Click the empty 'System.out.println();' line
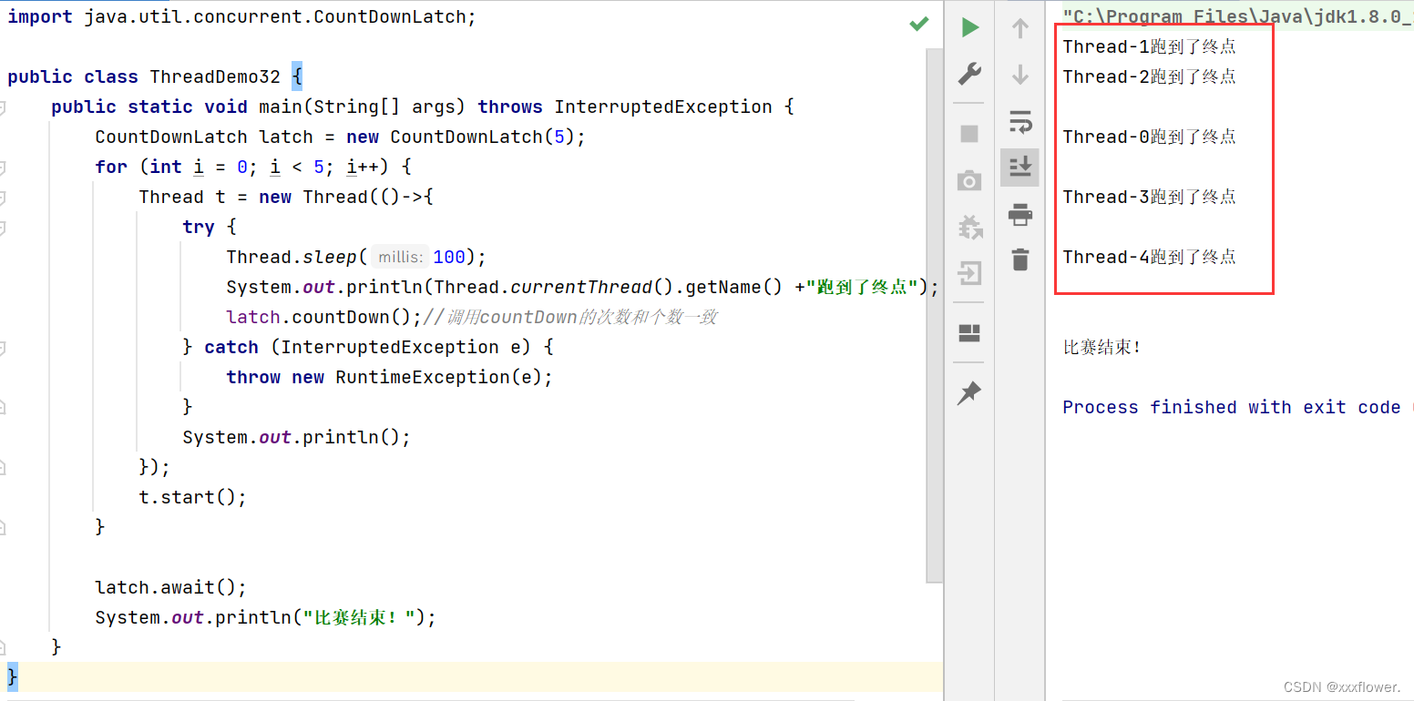Viewport: 1414px width, 701px height. pyautogui.click(x=297, y=438)
